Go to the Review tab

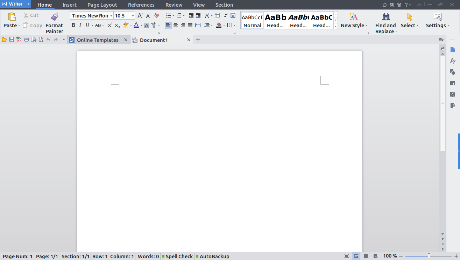click(174, 5)
